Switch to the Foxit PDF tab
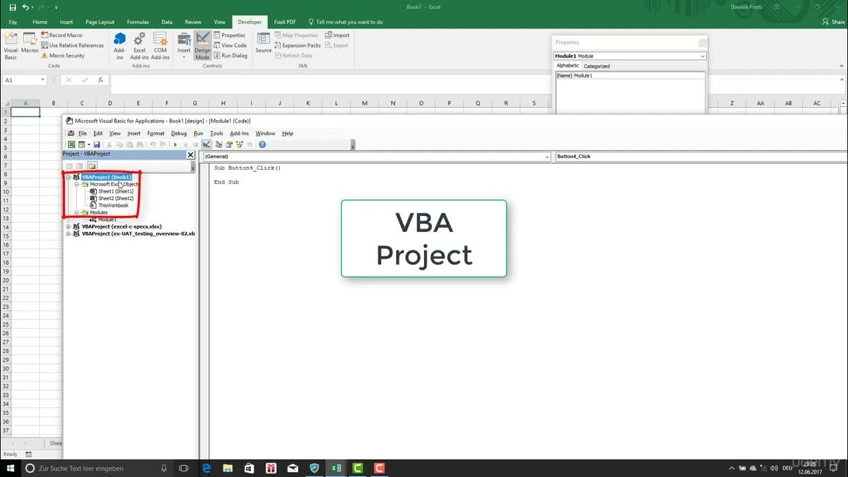This screenshot has height=477, width=848. point(285,22)
